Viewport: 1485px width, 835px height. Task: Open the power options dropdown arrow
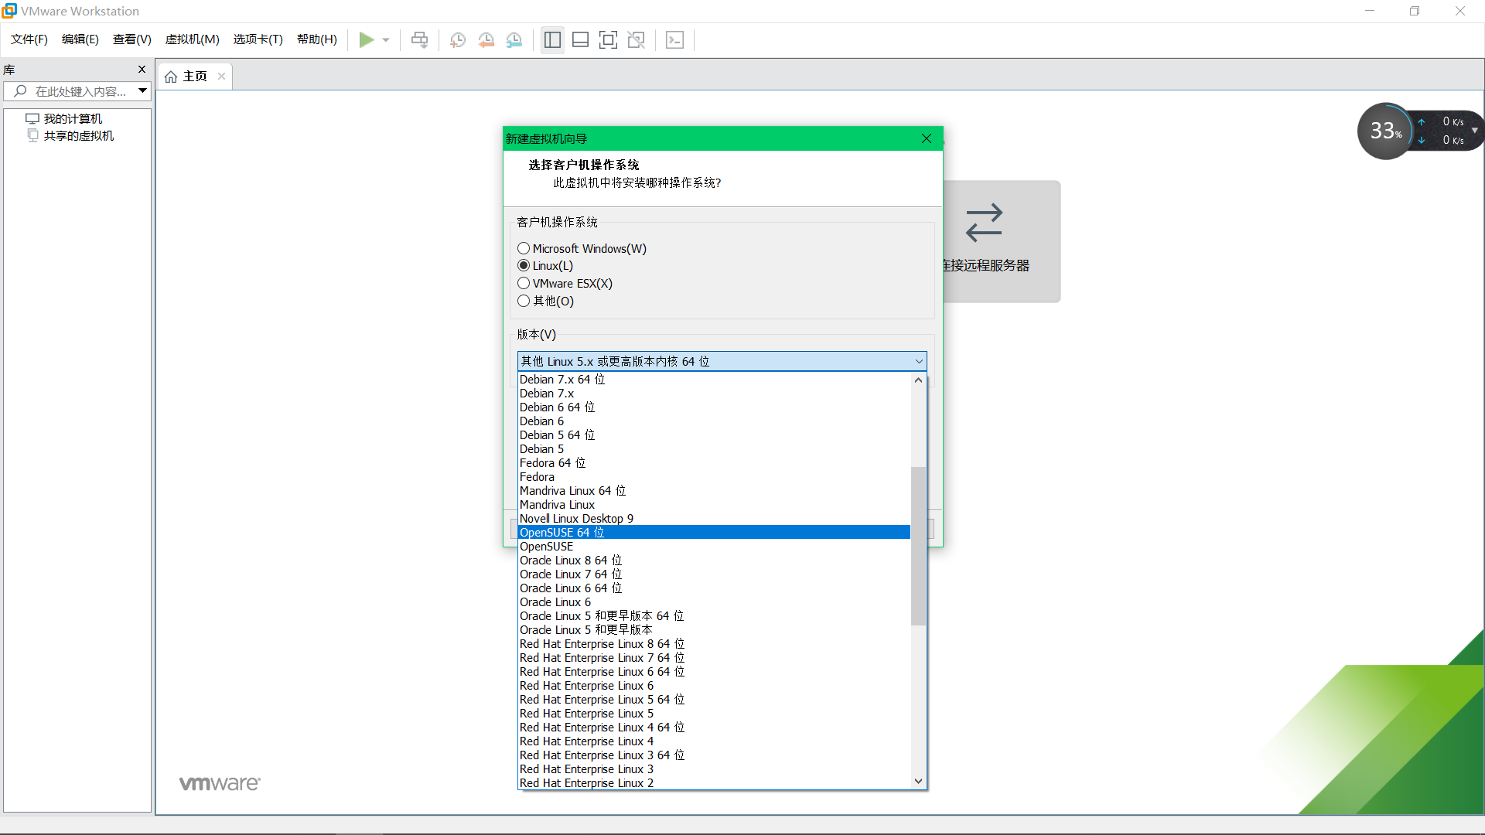pyautogui.click(x=386, y=40)
